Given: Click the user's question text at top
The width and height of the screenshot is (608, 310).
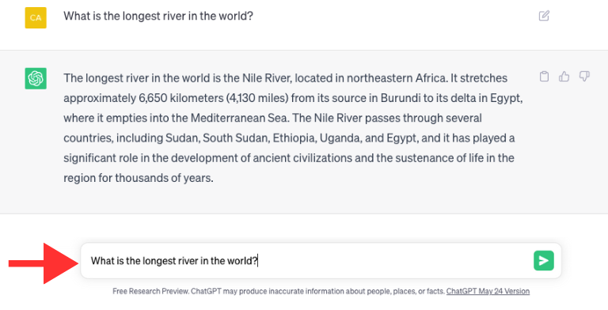Looking at the screenshot, I should tap(158, 16).
